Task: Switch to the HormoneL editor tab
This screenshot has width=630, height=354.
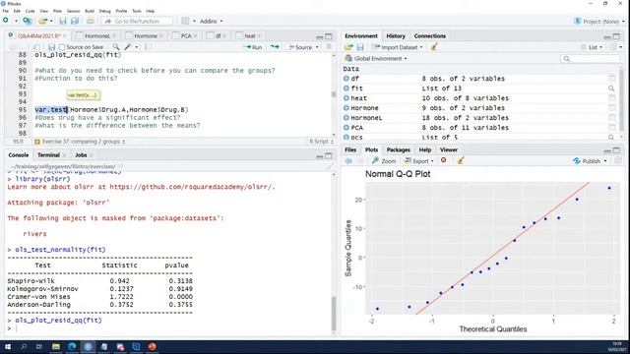Action: [96, 36]
